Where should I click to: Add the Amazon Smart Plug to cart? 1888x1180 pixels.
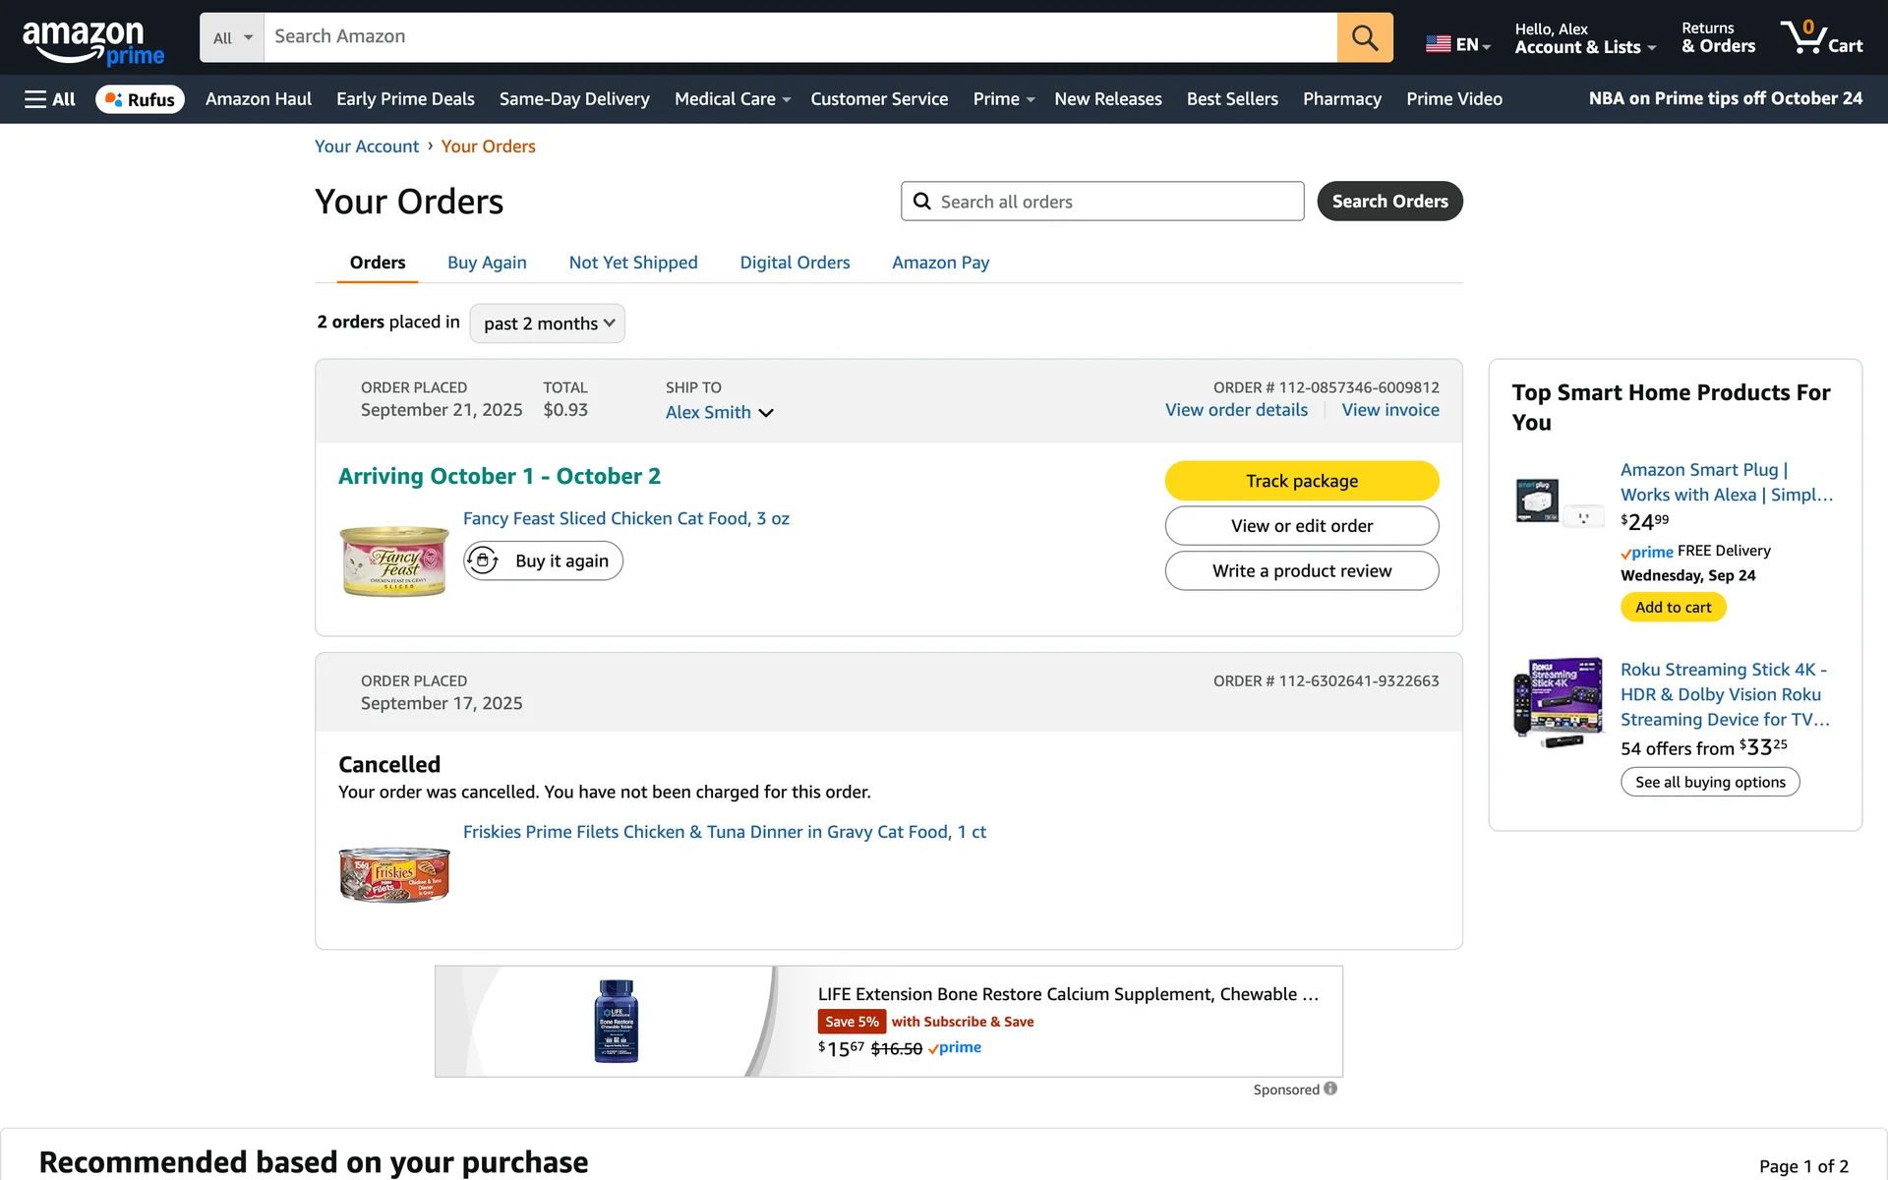coord(1673,607)
